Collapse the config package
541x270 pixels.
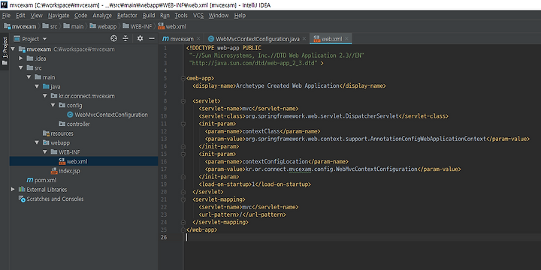(x=53, y=106)
